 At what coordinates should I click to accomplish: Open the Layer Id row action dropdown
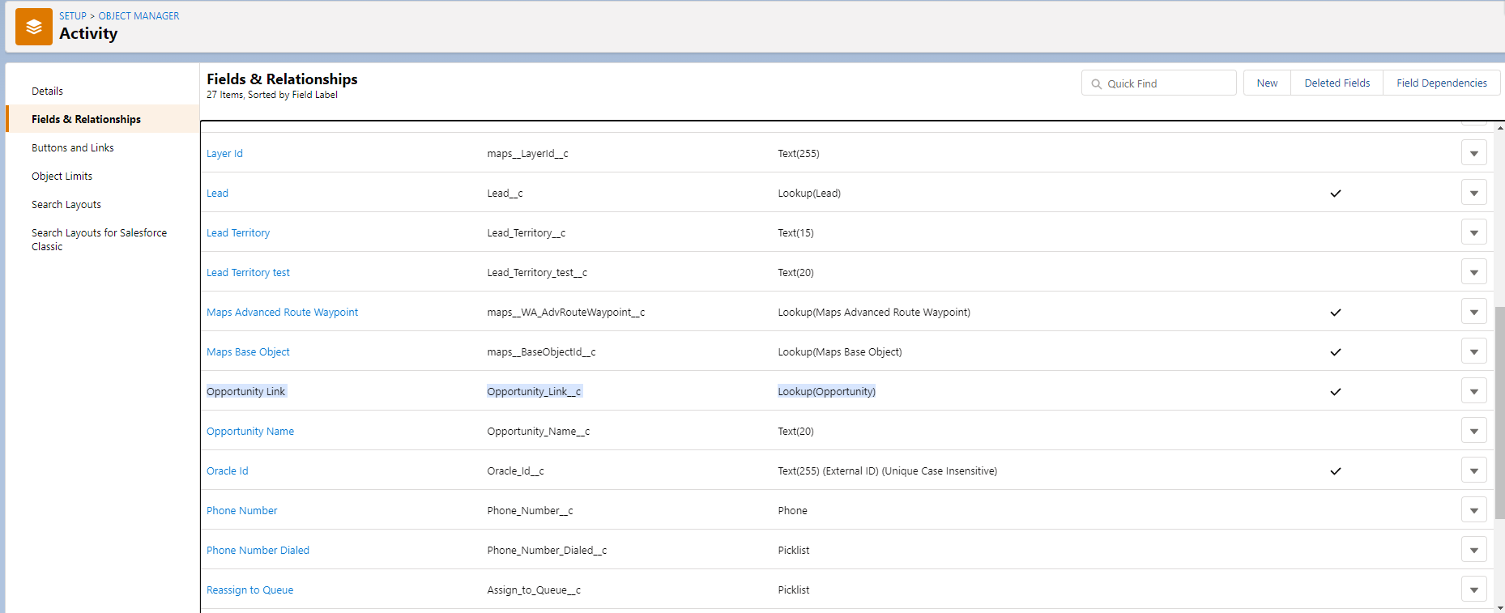(x=1473, y=153)
